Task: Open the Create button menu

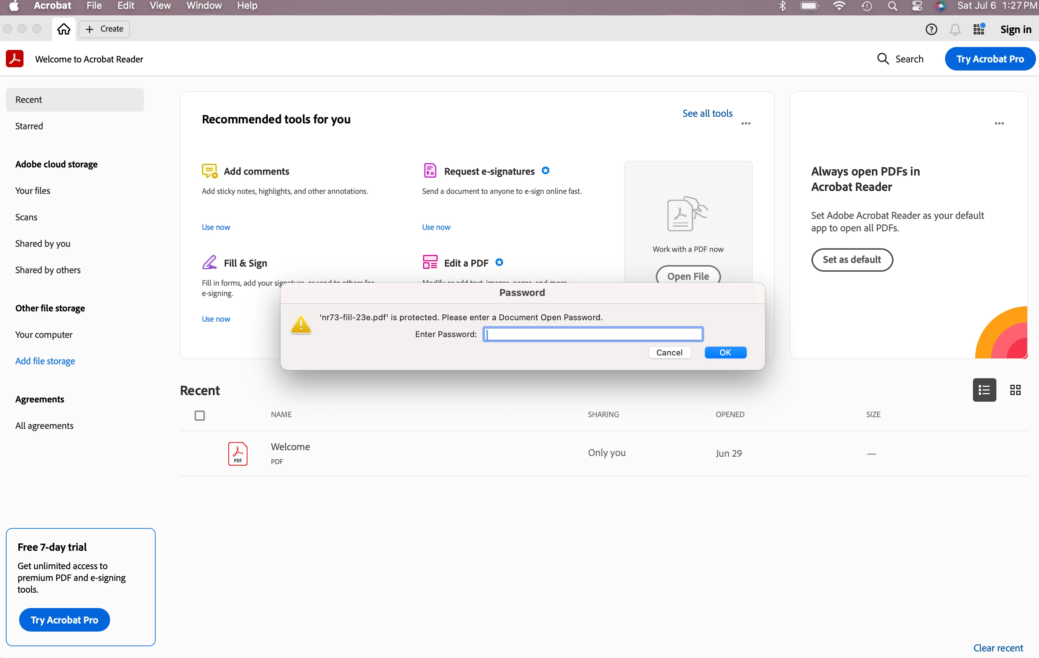Action: click(x=104, y=29)
